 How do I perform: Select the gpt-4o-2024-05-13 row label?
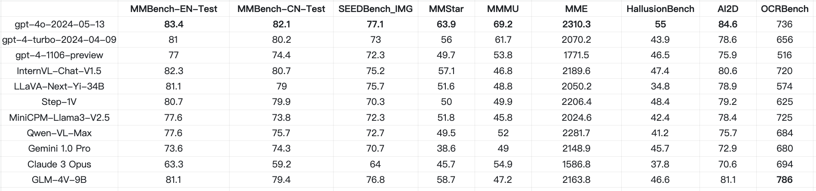tap(59, 24)
